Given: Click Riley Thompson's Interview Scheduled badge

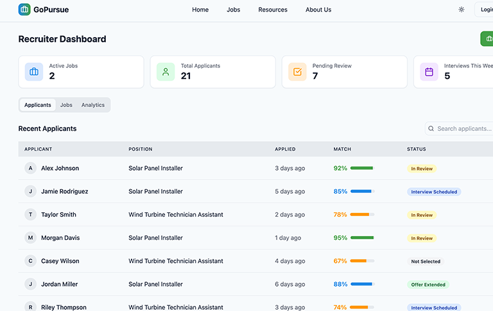Looking at the screenshot, I should pyautogui.click(x=434, y=308).
